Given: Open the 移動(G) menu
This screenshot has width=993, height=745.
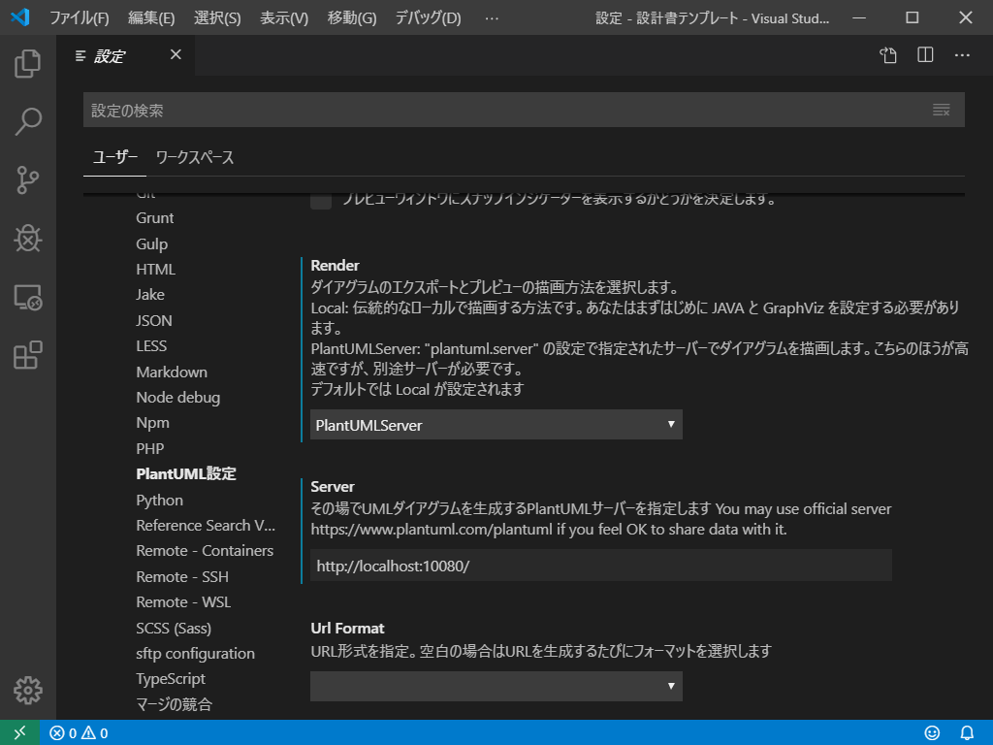Looking at the screenshot, I should coord(351,17).
